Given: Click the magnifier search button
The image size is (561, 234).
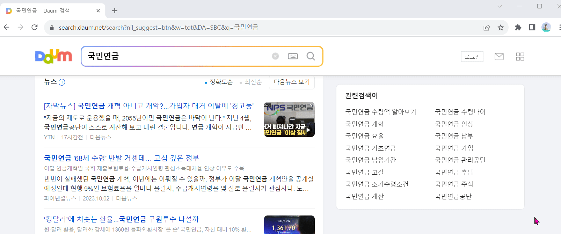Looking at the screenshot, I should (x=311, y=56).
